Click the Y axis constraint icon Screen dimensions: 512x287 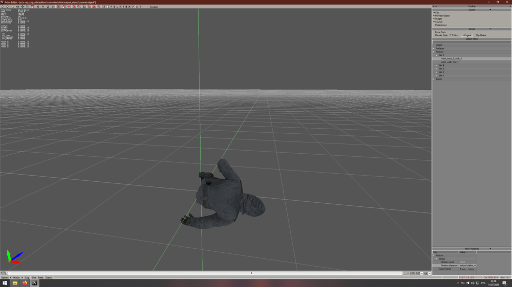pos(43,7)
